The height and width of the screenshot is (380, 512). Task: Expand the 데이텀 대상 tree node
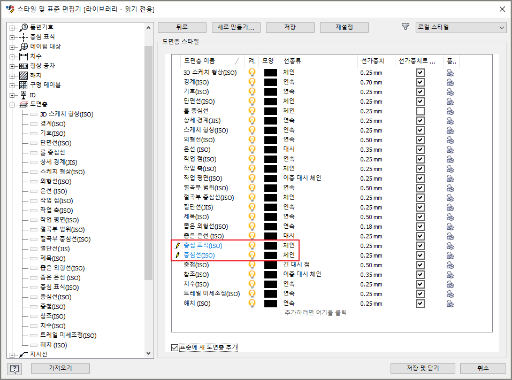(x=12, y=47)
